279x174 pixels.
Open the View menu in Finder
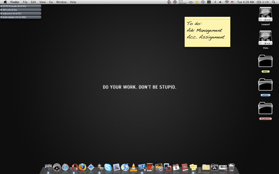(43, 2)
